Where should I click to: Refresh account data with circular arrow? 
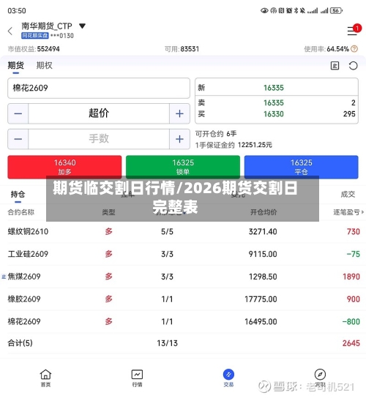coord(353,66)
